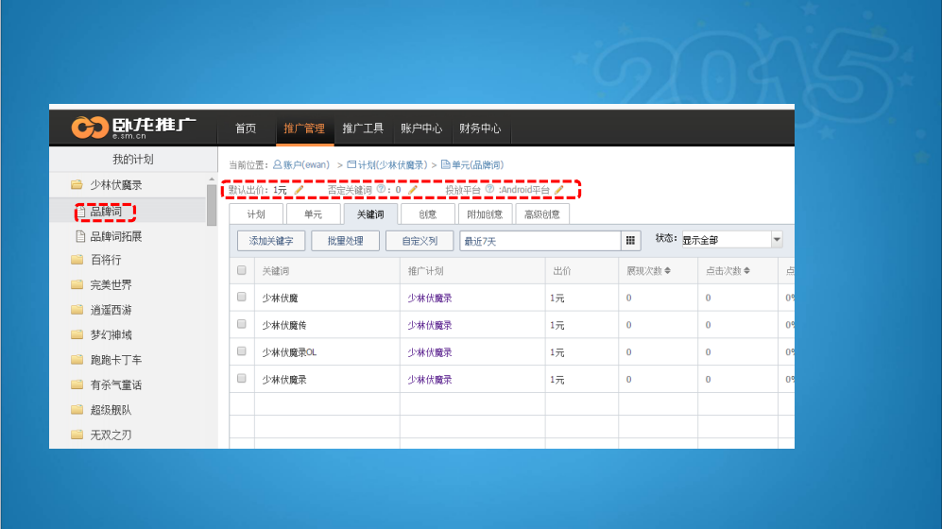Image resolution: width=942 pixels, height=529 pixels.
Task: Click the 批量处理 button
Action: (345, 241)
